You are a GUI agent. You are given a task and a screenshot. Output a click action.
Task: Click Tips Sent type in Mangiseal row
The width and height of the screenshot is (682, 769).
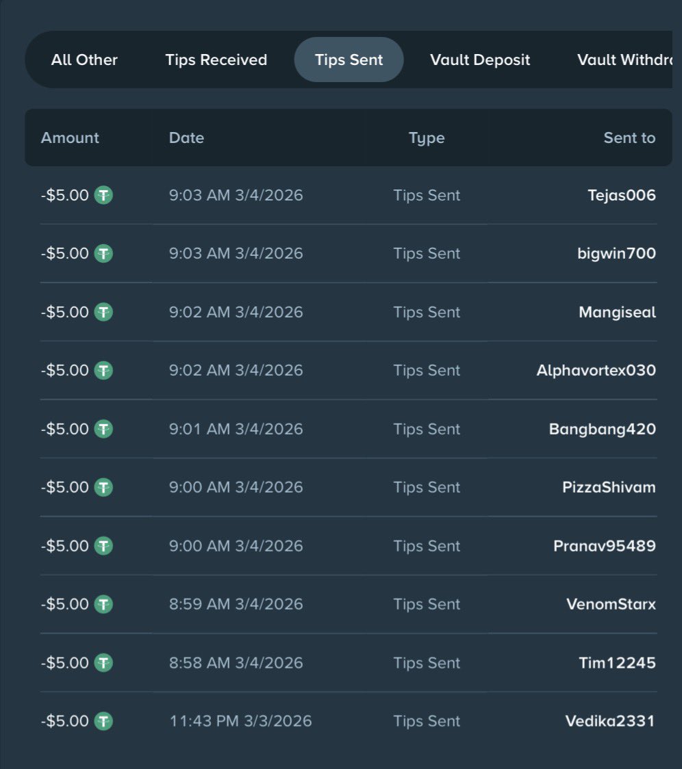427,313
